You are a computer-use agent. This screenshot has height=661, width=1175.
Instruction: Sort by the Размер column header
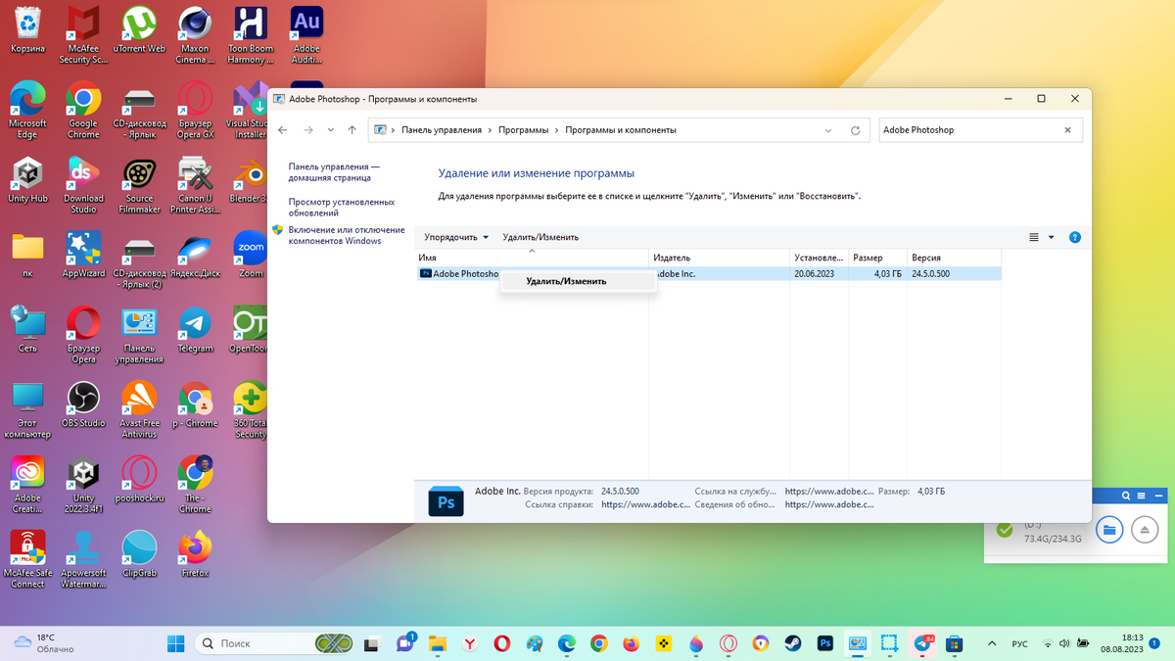point(877,258)
